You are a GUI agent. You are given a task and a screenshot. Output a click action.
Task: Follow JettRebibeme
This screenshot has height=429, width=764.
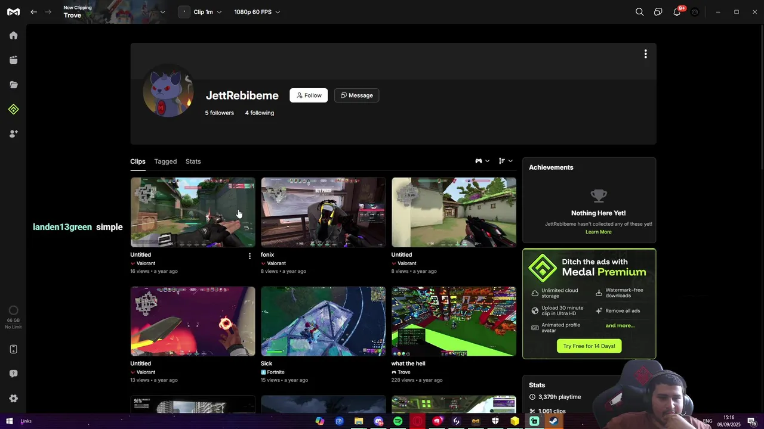coord(309,95)
